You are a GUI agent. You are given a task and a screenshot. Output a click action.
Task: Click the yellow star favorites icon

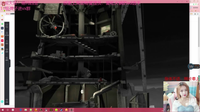[2, 16]
